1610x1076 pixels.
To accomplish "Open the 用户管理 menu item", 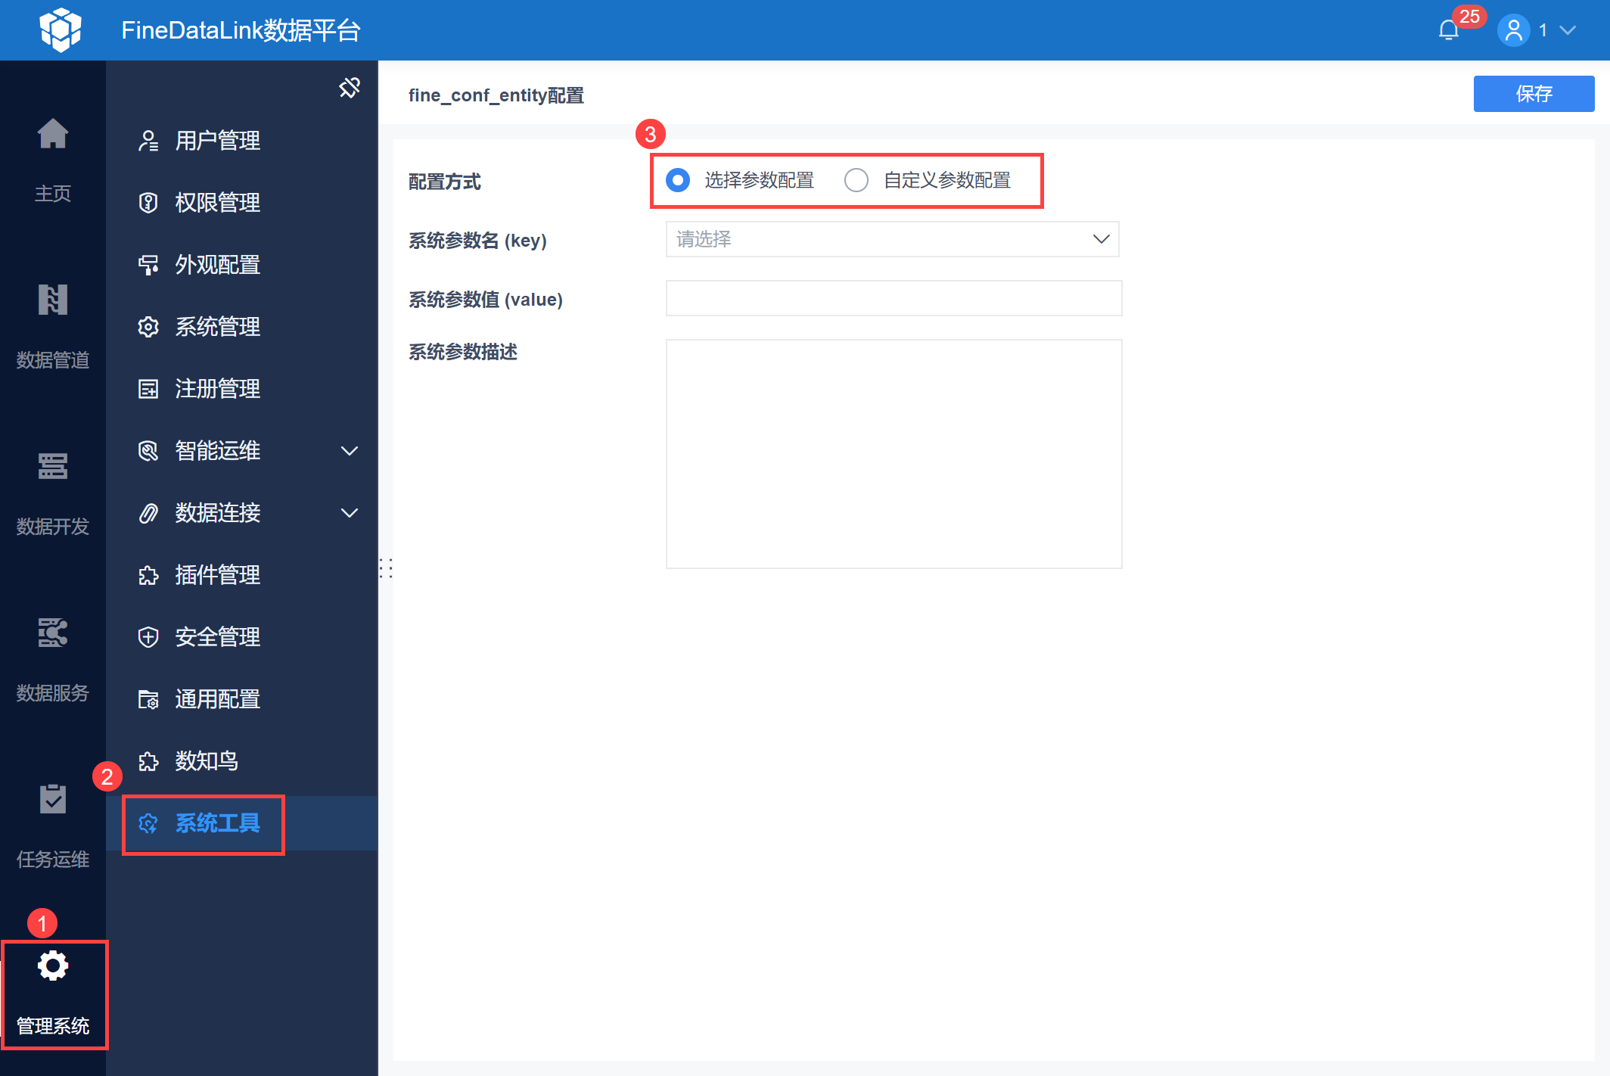I will tap(217, 141).
